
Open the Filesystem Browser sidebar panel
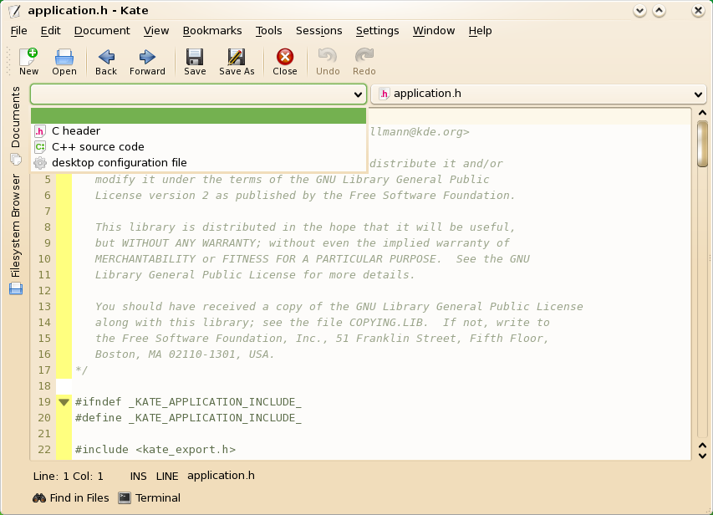click(x=15, y=234)
